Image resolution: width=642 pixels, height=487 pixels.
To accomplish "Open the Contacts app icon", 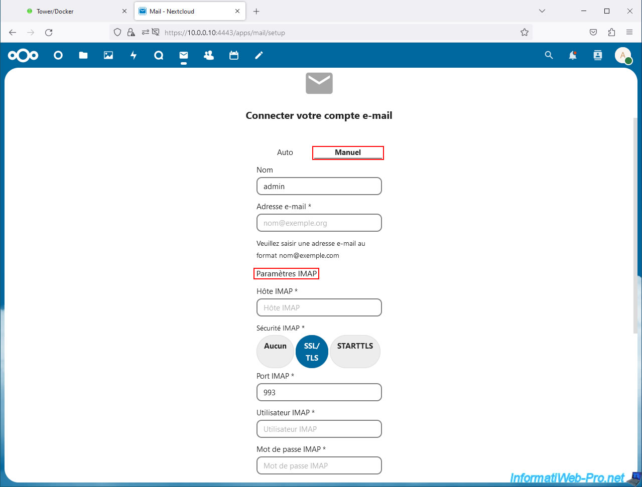I will (209, 55).
